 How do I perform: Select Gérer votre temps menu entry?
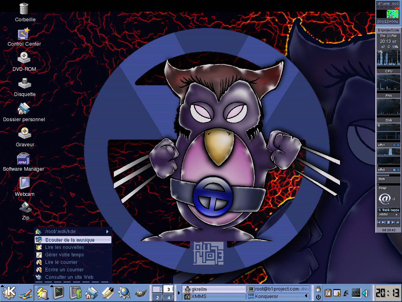[x=73, y=255]
